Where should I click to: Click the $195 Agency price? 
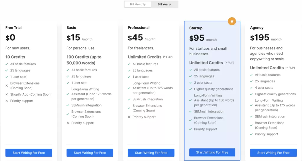[x=260, y=38]
